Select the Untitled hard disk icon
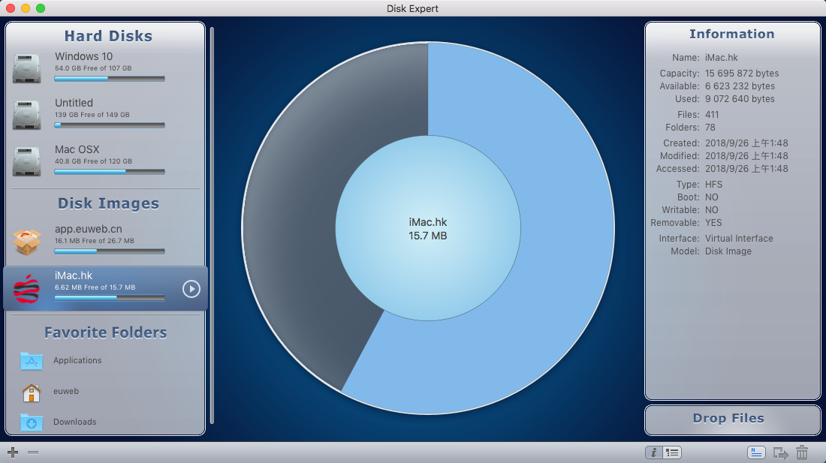The width and height of the screenshot is (826, 463). (26, 114)
